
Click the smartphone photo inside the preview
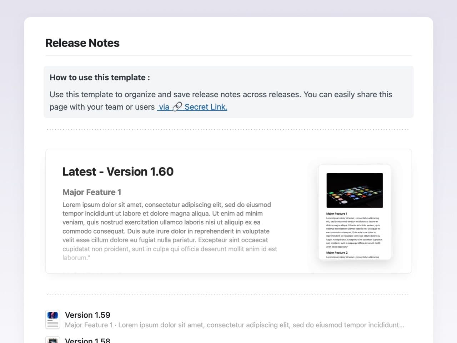pyautogui.click(x=355, y=190)
